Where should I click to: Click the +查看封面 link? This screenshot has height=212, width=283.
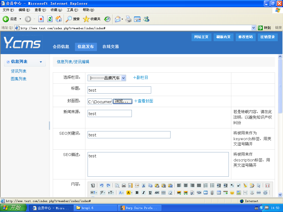(x=144, y=101)
